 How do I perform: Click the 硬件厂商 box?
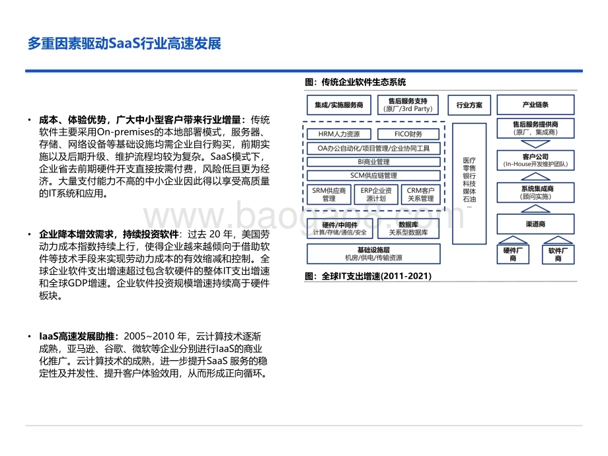pyautogui.click(x=513, y=254)
